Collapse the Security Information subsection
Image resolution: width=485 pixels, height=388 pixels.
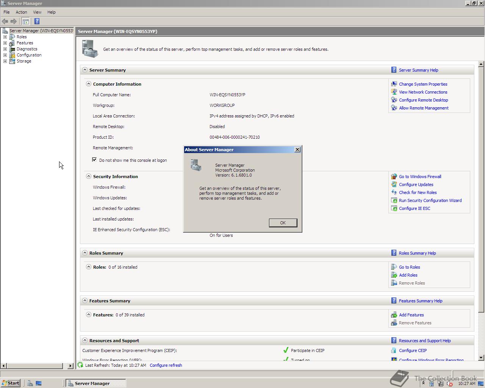tap(89, 176)
